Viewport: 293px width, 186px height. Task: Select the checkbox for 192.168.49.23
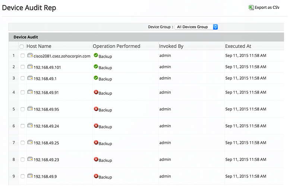coord(23,160)
